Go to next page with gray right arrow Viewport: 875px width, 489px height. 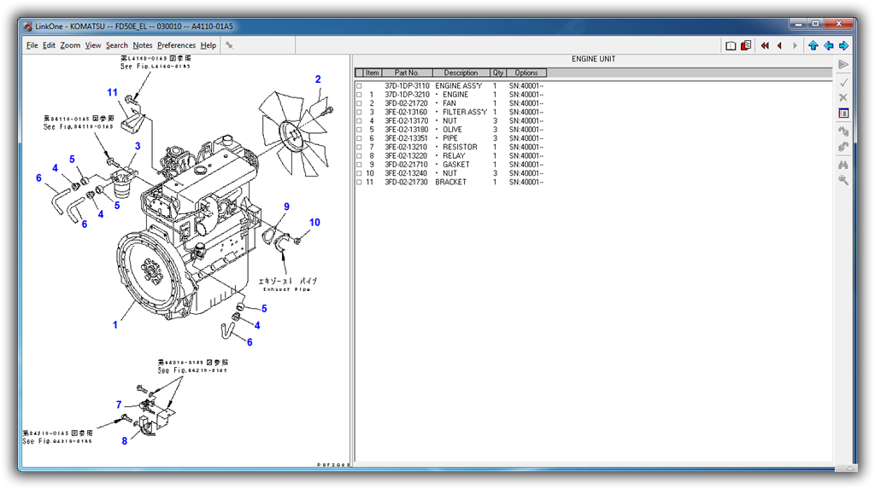tap(796, 46)
